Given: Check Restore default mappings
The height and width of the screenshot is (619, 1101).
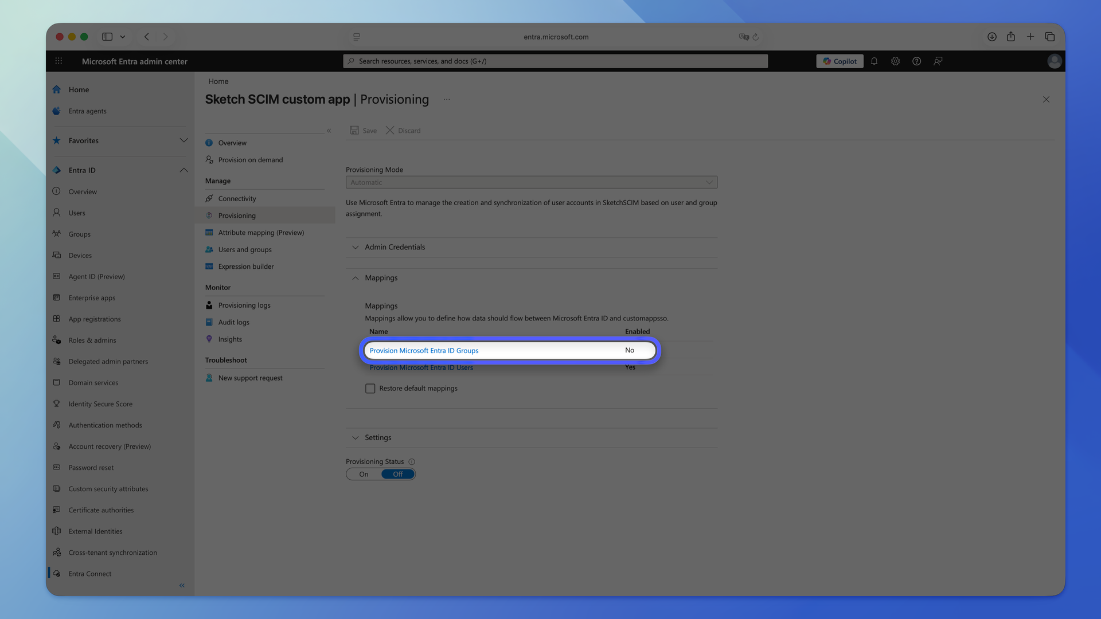Looking at the screenshot, I should [370, 389].
